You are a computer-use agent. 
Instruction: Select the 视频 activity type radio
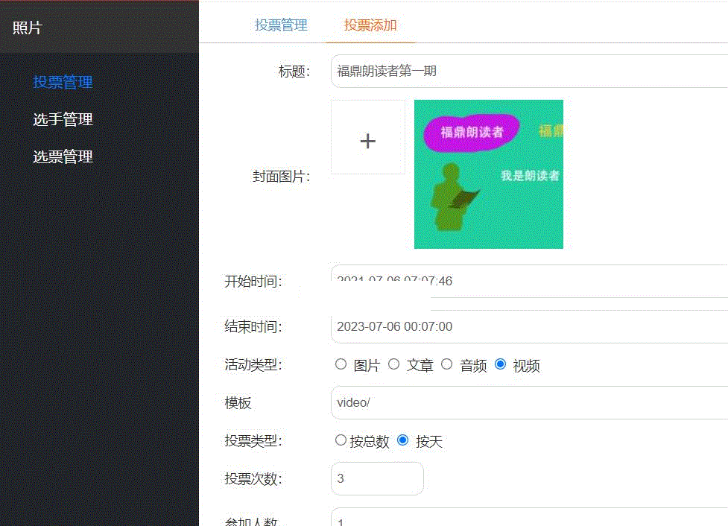point(501,364)
